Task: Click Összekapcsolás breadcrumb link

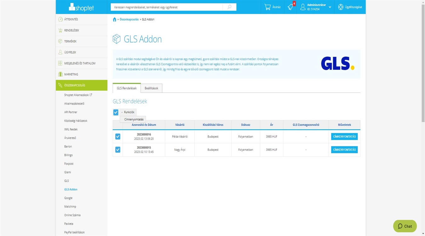Action: (x=129, y=20)
